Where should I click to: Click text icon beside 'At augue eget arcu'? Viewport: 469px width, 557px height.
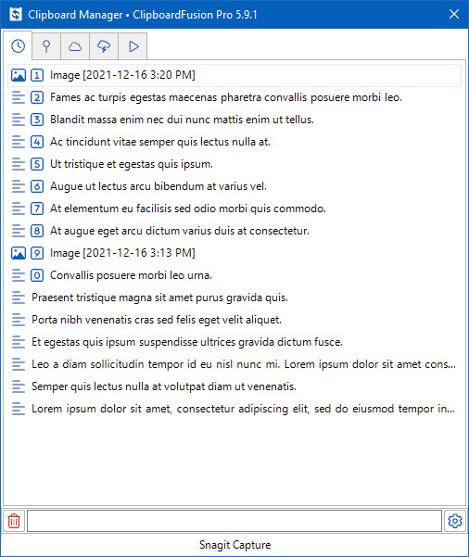pyautogui.click(x=19, y=231)
